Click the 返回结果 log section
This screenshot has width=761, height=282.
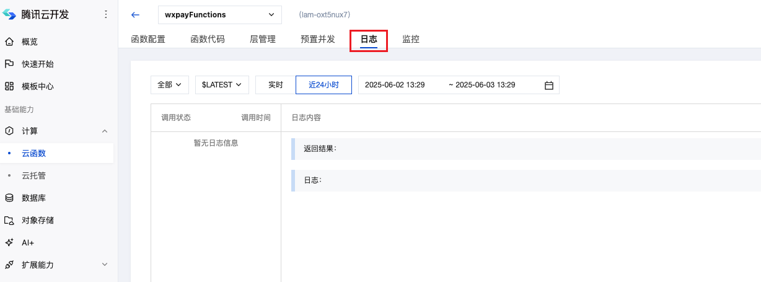[x=526, y=149]
